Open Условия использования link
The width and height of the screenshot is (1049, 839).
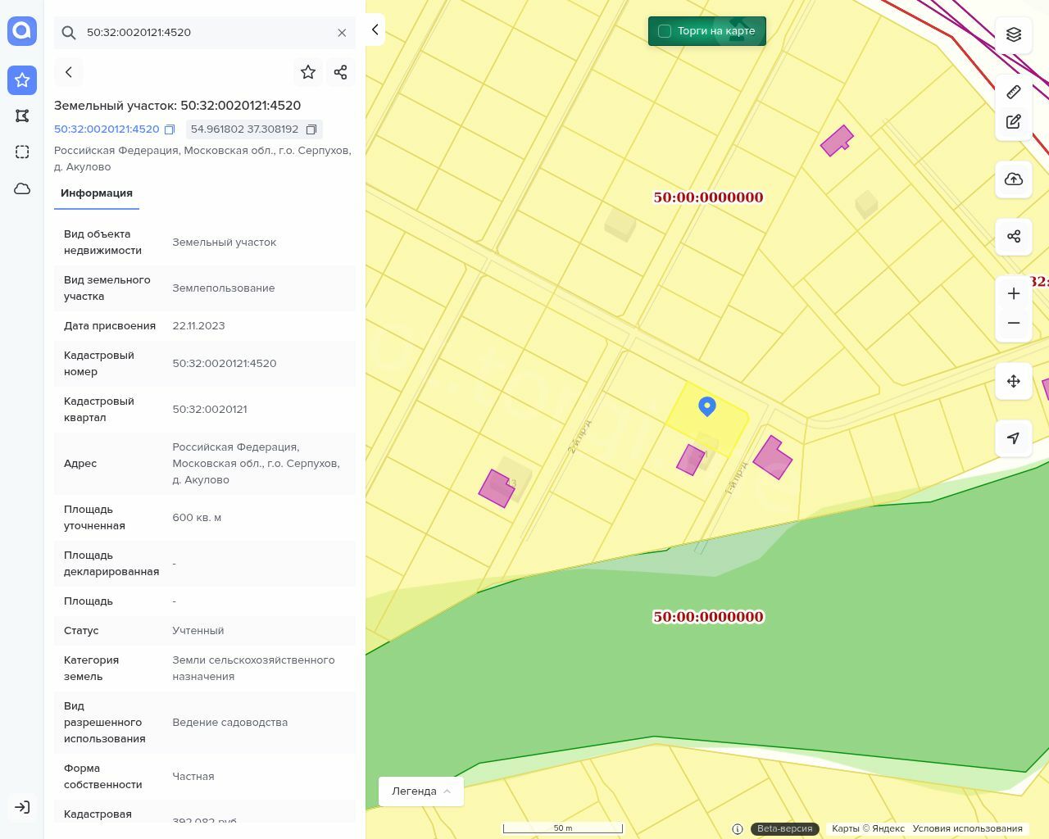click(x=967, y=828)
